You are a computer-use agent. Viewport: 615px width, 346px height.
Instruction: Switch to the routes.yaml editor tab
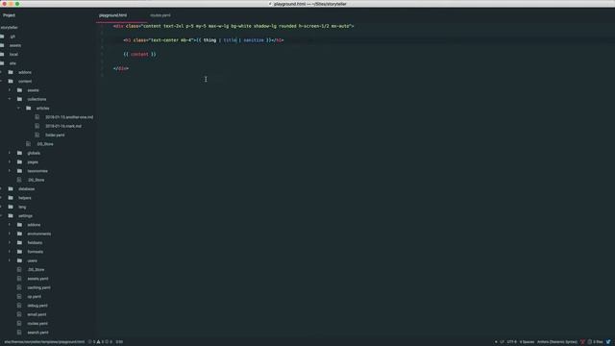pyautogui.click(x=160, y=15)
